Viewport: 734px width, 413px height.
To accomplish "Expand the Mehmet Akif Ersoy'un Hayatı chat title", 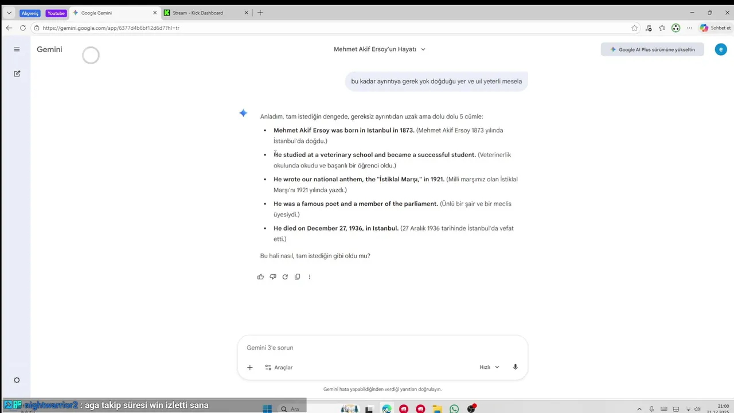I will point(380,49).
